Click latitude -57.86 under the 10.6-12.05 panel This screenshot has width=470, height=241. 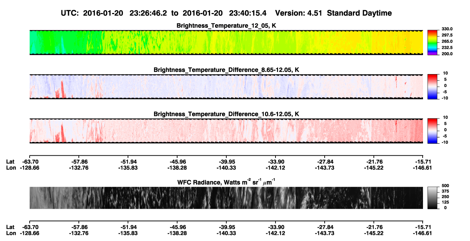click(79, 162)
